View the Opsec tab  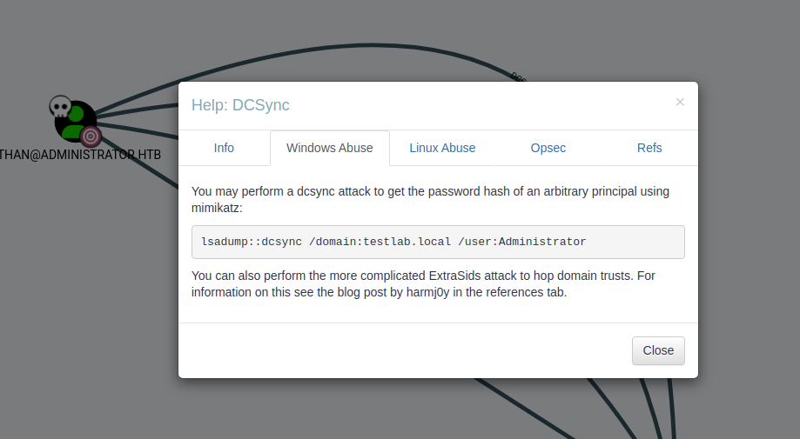[x=548, y=148]
